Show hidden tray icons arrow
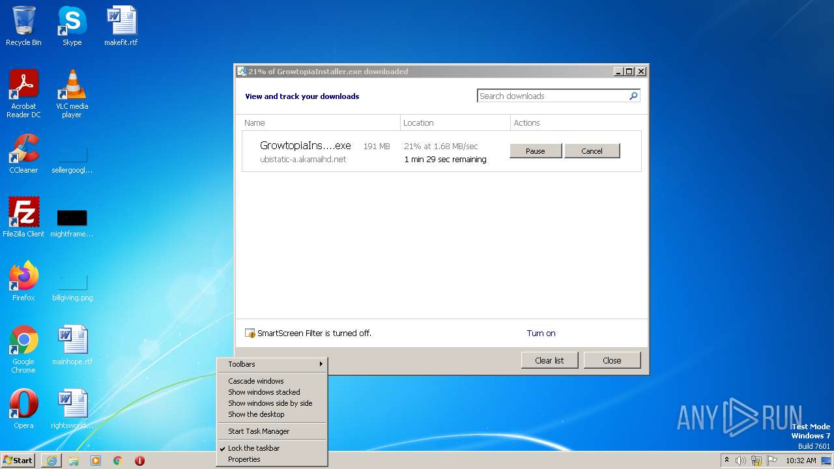Viewport: 834px width, 469px height. click(x=726, y=460)
